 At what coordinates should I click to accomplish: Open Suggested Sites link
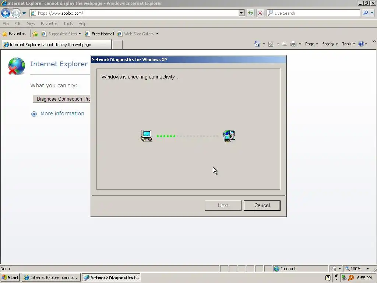[61, 34]
